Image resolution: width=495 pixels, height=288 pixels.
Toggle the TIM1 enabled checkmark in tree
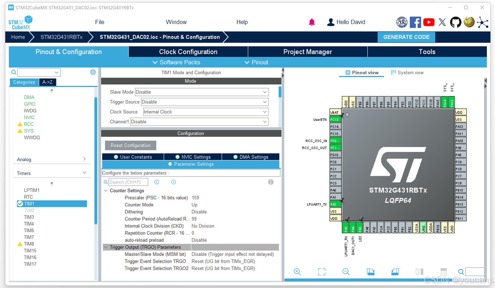point(20,204)
